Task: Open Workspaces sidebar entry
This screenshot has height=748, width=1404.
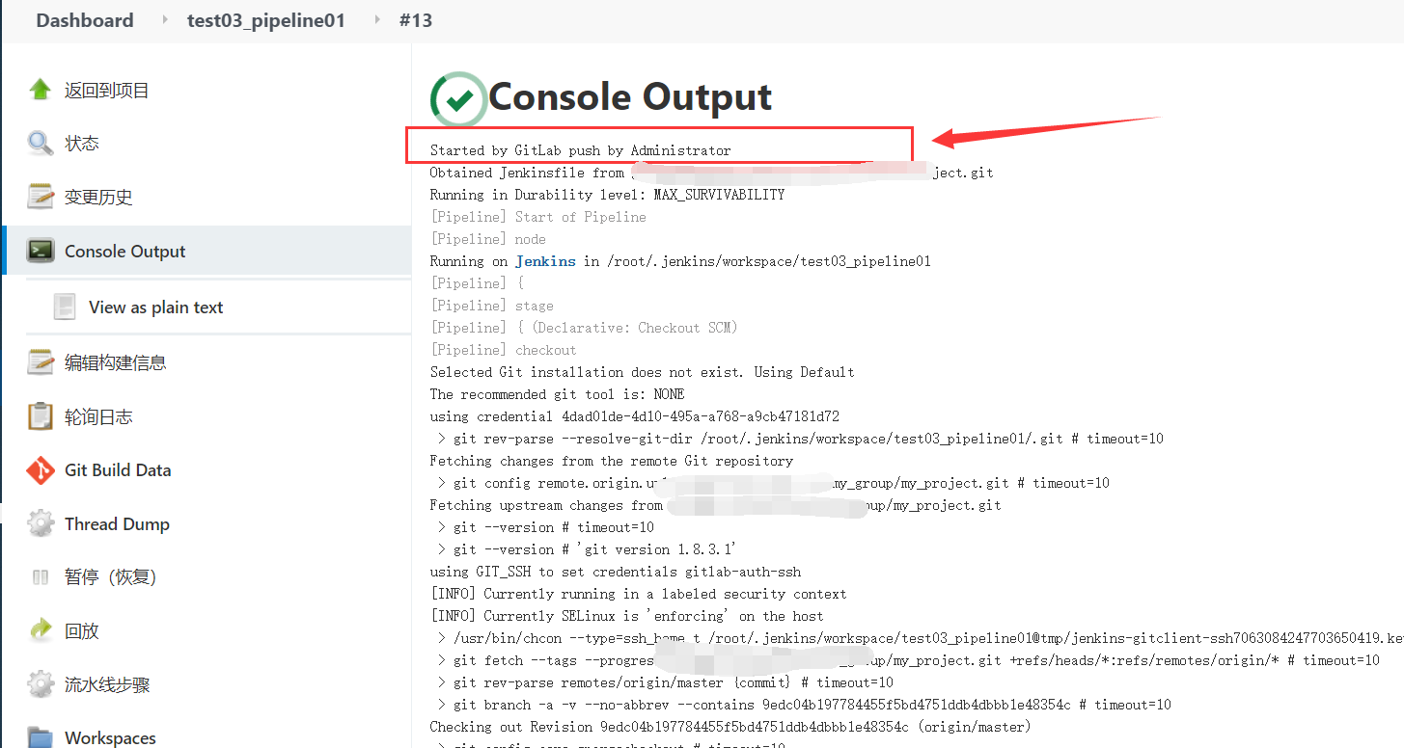Action: (110, 738)
